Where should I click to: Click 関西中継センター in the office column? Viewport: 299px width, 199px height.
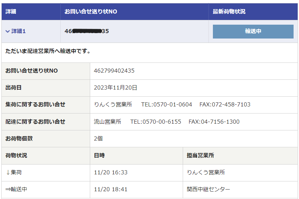208,190
